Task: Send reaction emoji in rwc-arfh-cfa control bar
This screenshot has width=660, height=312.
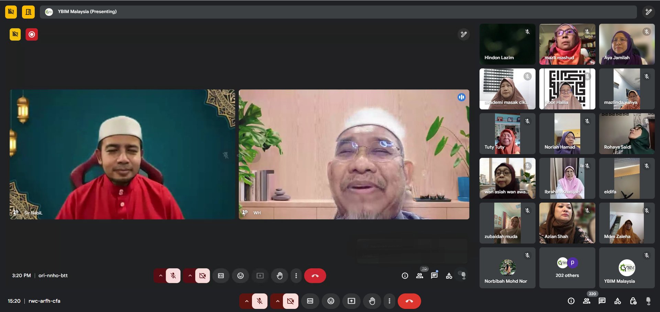Action: tap(331, 301)
